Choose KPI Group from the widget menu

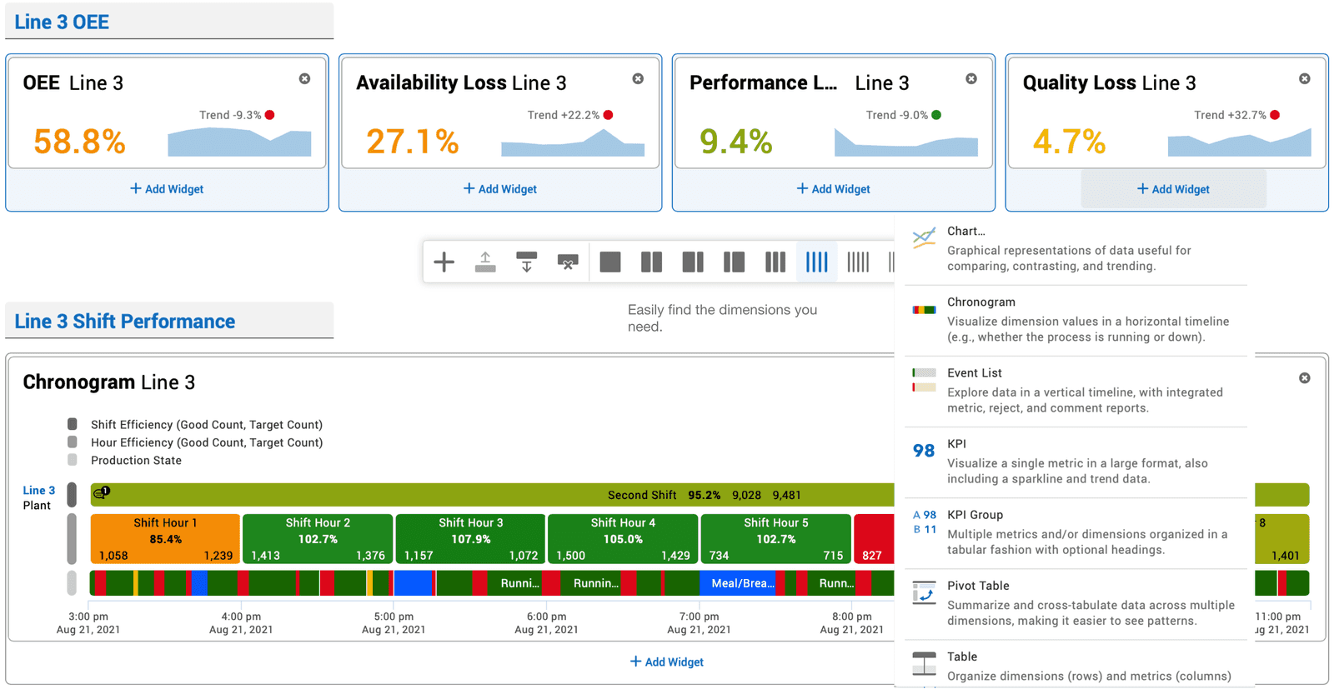(1076, 532)
